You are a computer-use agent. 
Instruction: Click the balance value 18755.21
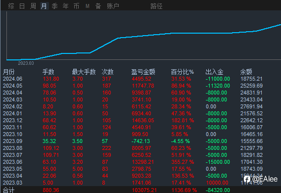coord(251,79)
